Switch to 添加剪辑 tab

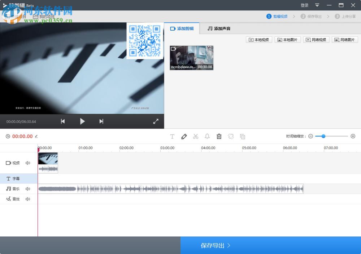coord(182,28)
